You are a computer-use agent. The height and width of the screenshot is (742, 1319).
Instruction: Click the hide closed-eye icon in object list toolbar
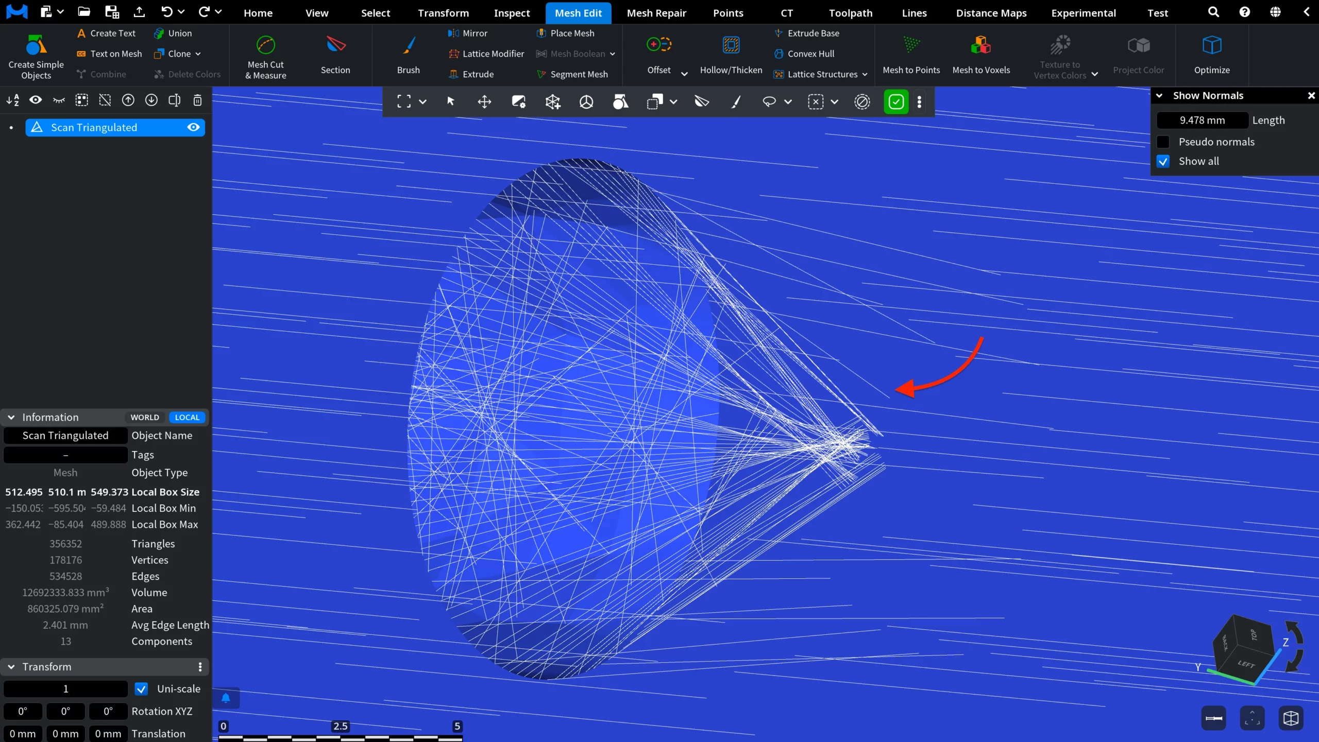pos(59,100)
